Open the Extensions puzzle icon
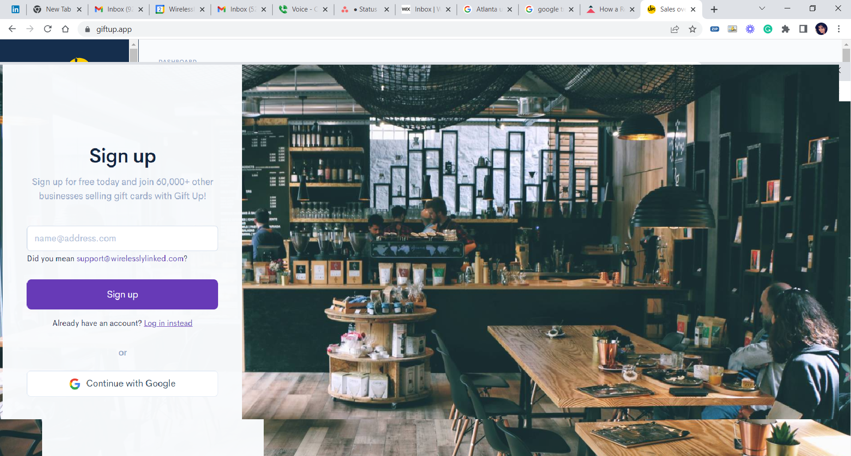The image size is (851, 456). pyautogui.click(x=785, y=29)
